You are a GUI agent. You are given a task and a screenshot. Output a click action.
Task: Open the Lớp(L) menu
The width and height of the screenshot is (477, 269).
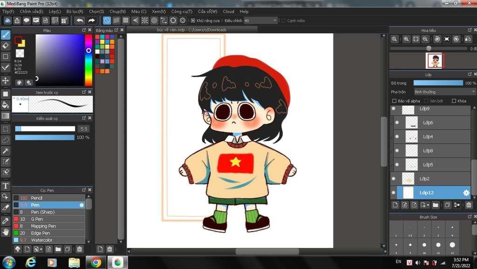tap(55, 12)
